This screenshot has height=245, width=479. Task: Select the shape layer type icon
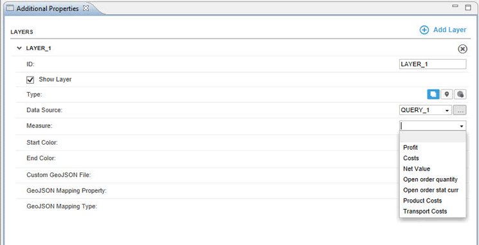pos(433,95)
